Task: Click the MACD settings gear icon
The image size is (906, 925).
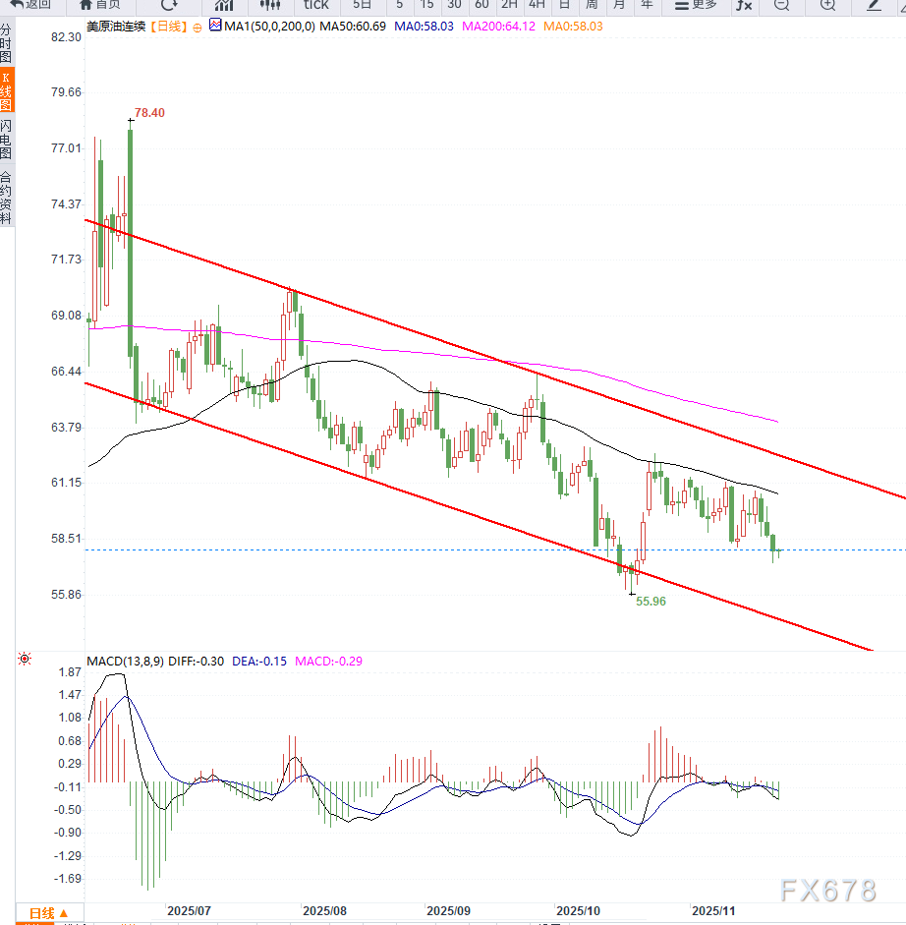Action: click(x=25, y=660)
